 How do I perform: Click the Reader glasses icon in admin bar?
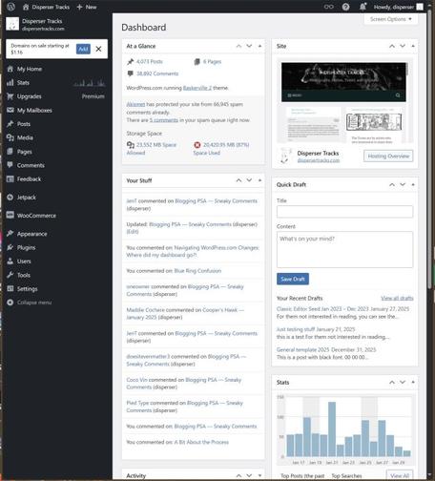328,7
